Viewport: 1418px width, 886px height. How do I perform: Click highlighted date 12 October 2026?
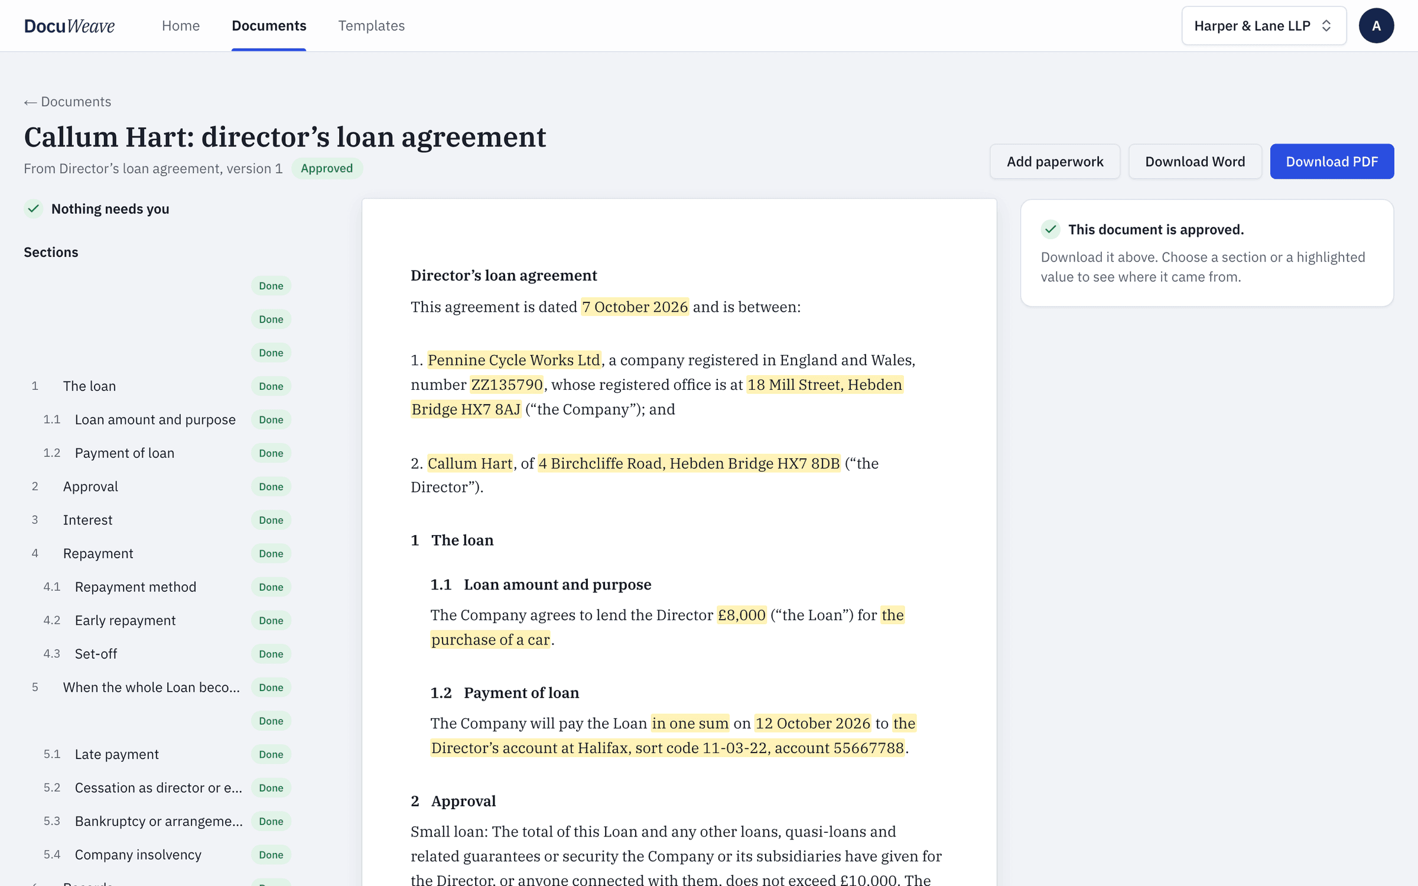tap(813, 723)
